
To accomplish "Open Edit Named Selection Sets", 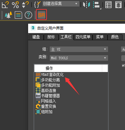I will 37,5.
